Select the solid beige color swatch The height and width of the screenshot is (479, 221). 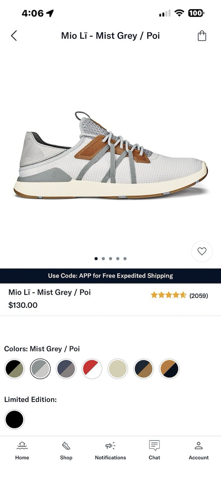coord(118,369)
